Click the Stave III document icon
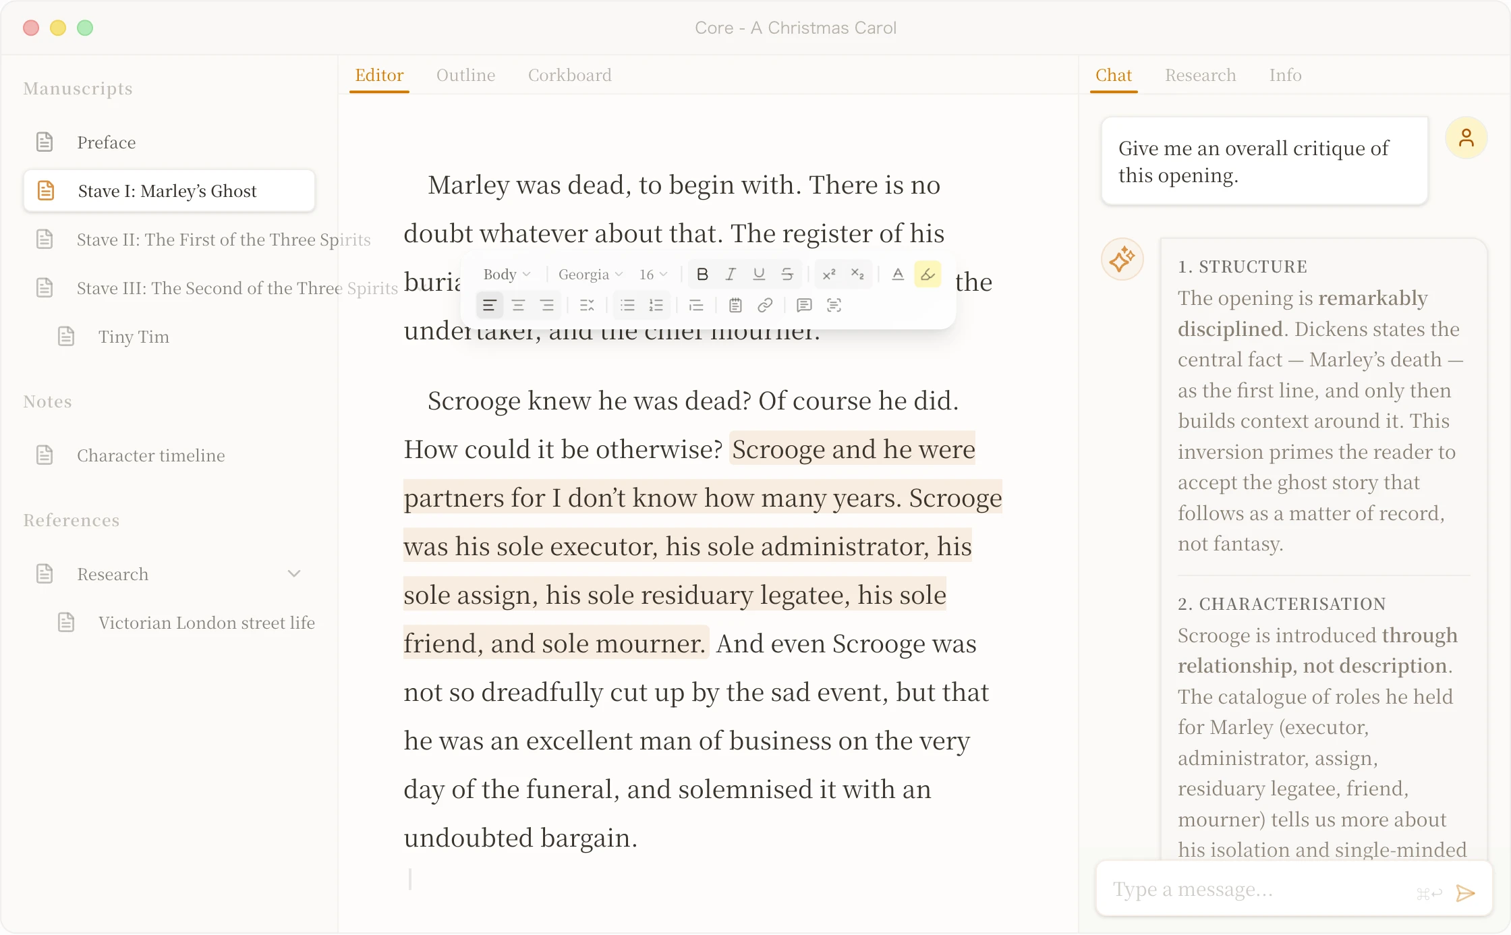This screenshot has width=1511, height=935. point(45,288)
